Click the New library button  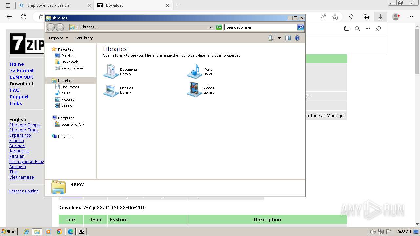[84, 38]
